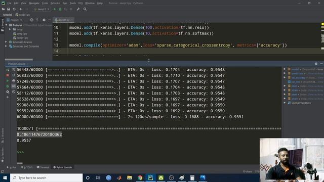Click the console horizontal scrollbar
The width and height of the screenshot is (324, 182).
pyautogui.click(x=20, y=163)
